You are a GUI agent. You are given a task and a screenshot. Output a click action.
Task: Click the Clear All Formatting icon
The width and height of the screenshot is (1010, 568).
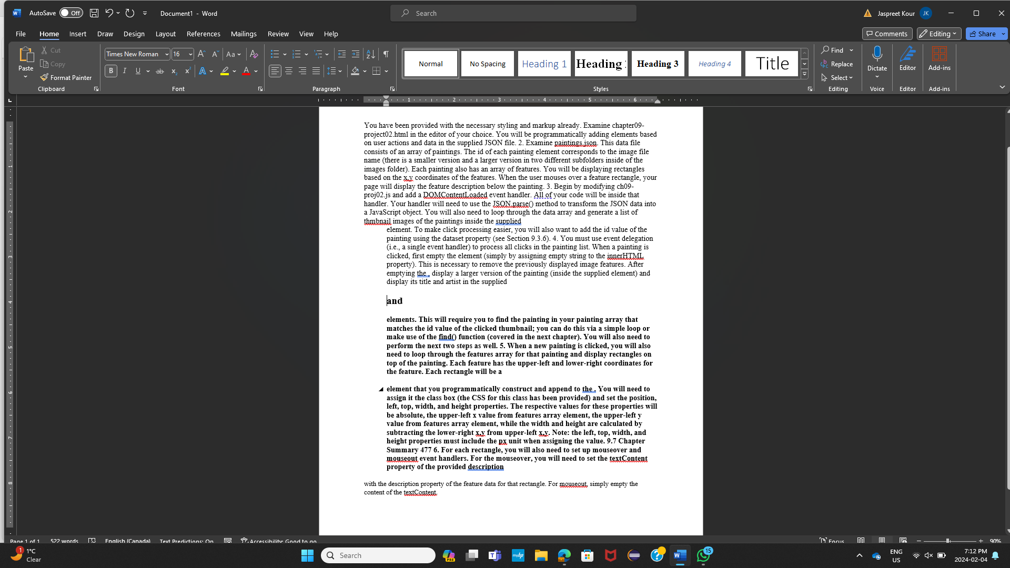click(x=254, y=54)
